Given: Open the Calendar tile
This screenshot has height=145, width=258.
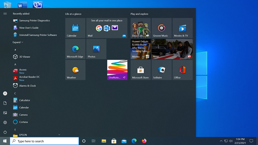Looking at the screenshot, I should tap(75, 28).
